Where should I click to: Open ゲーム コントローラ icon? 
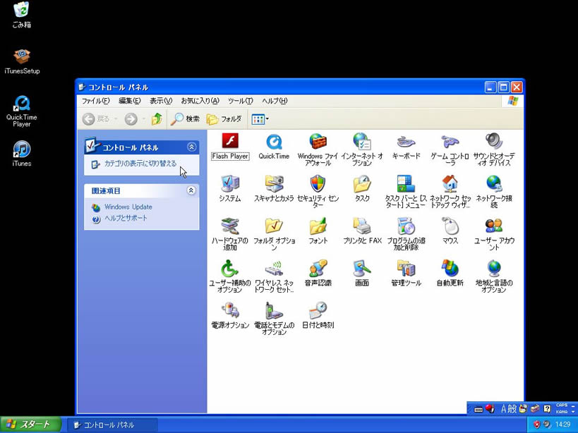[450, 150]
